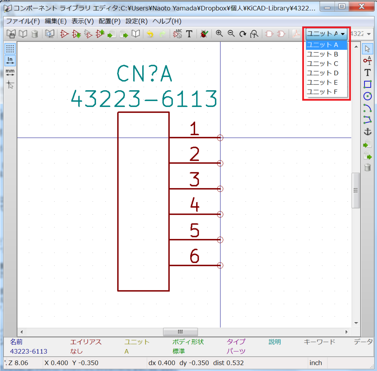Image resolution: width=377 pixels, height=371 pixels.
Task: Click the vertical scrollbar thumb
Action: (356, 190)
